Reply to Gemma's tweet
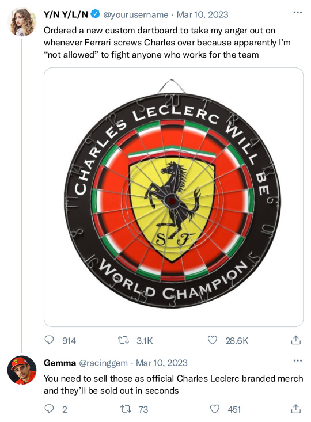 pos(49,409)
